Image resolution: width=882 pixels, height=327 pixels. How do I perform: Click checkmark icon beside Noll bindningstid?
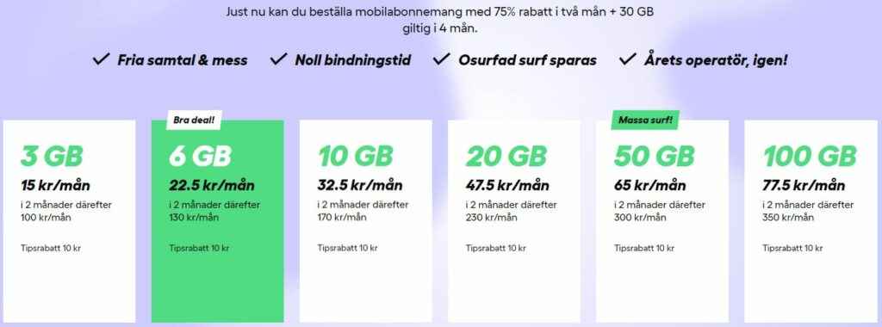[x=278, y=59]
